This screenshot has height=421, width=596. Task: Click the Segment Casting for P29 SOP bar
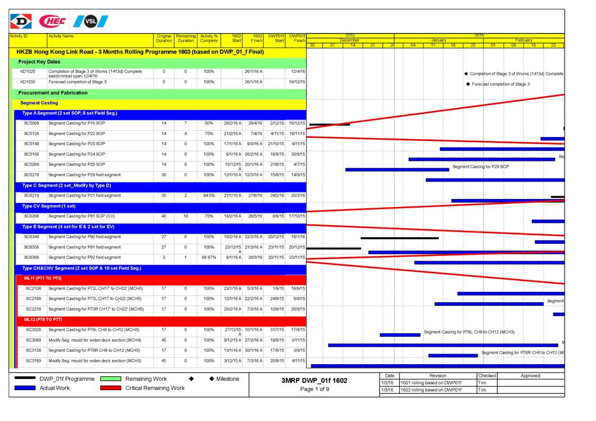coord(397,169)
